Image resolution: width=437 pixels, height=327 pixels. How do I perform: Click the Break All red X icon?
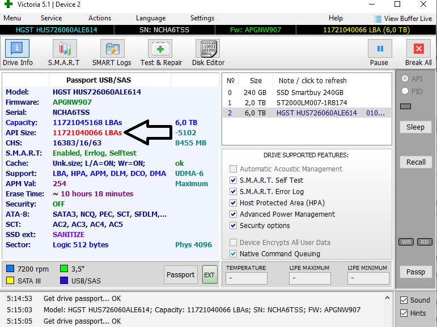click(418, 49)
